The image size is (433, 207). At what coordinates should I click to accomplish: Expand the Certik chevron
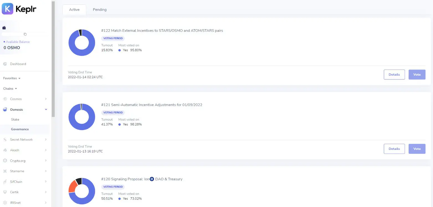click(46, 192)
